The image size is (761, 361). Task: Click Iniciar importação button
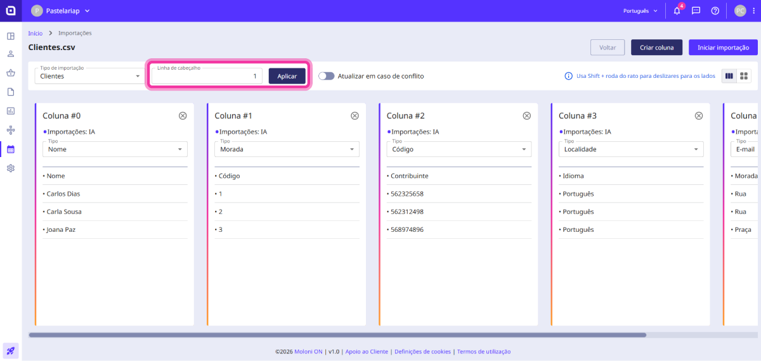click(x=723, y=47)
